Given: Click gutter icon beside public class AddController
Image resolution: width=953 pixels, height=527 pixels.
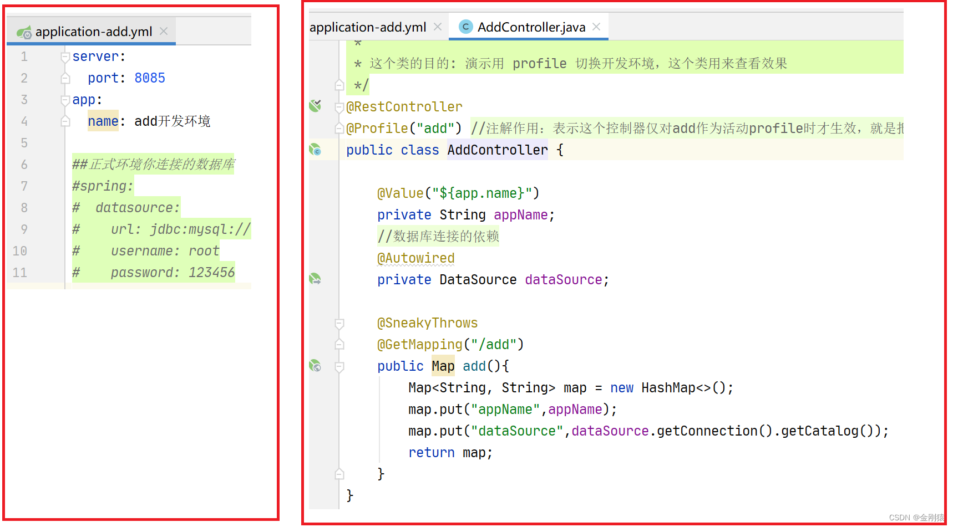Looking at the screenshot, I should 315,150.
